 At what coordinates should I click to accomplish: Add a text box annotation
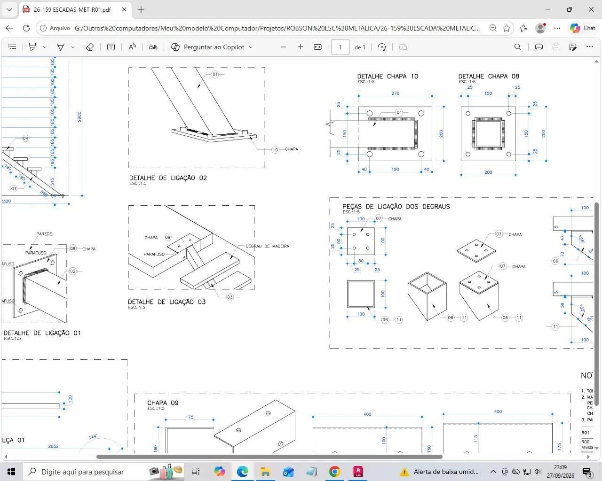pos(111,47)
